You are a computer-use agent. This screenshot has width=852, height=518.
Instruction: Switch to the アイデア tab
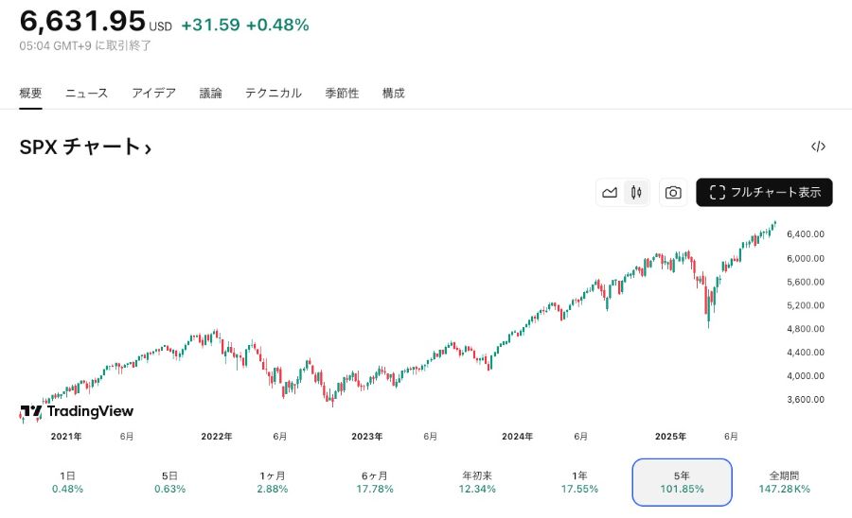point(153,93)
